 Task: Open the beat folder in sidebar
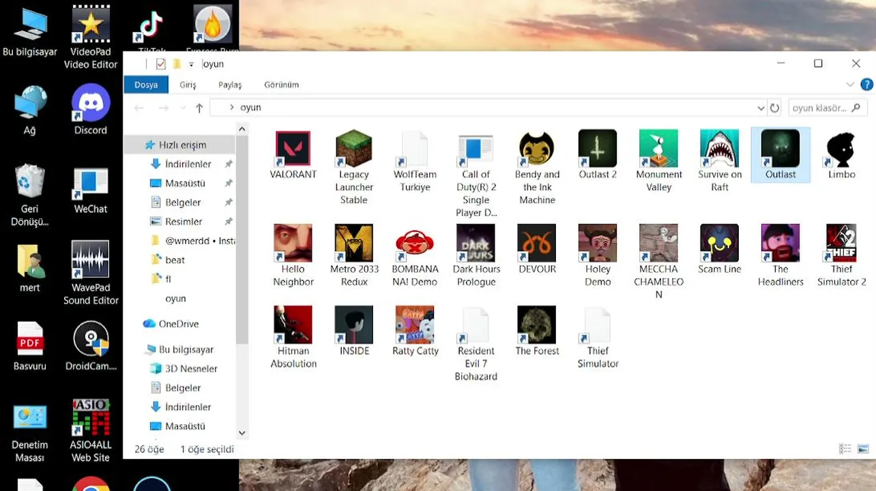pos(175,260)
